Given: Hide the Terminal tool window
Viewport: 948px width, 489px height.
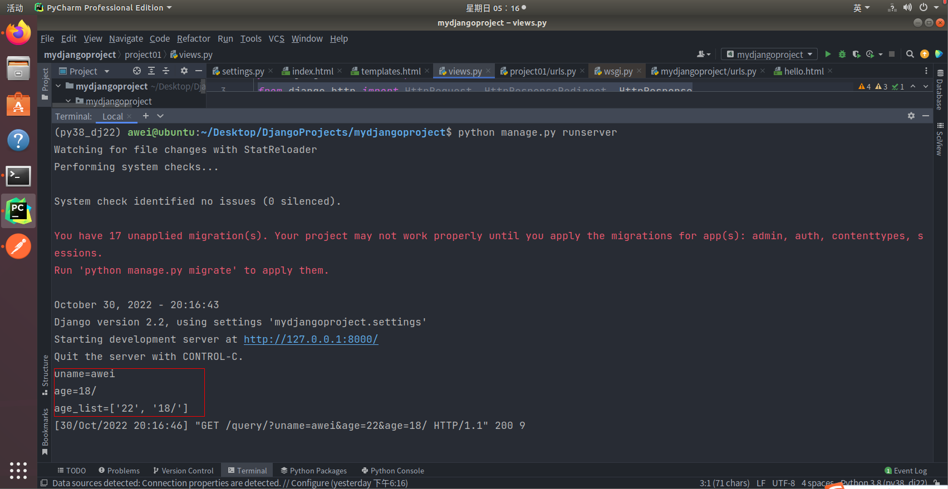Looking at the screenshot, I should [x=926, y=116].
